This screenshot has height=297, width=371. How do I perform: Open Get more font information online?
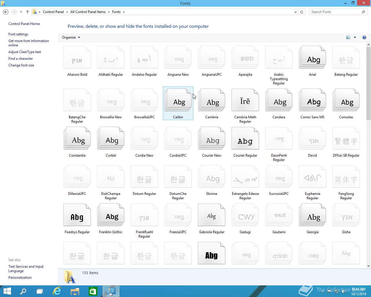[x=29, y=43]
